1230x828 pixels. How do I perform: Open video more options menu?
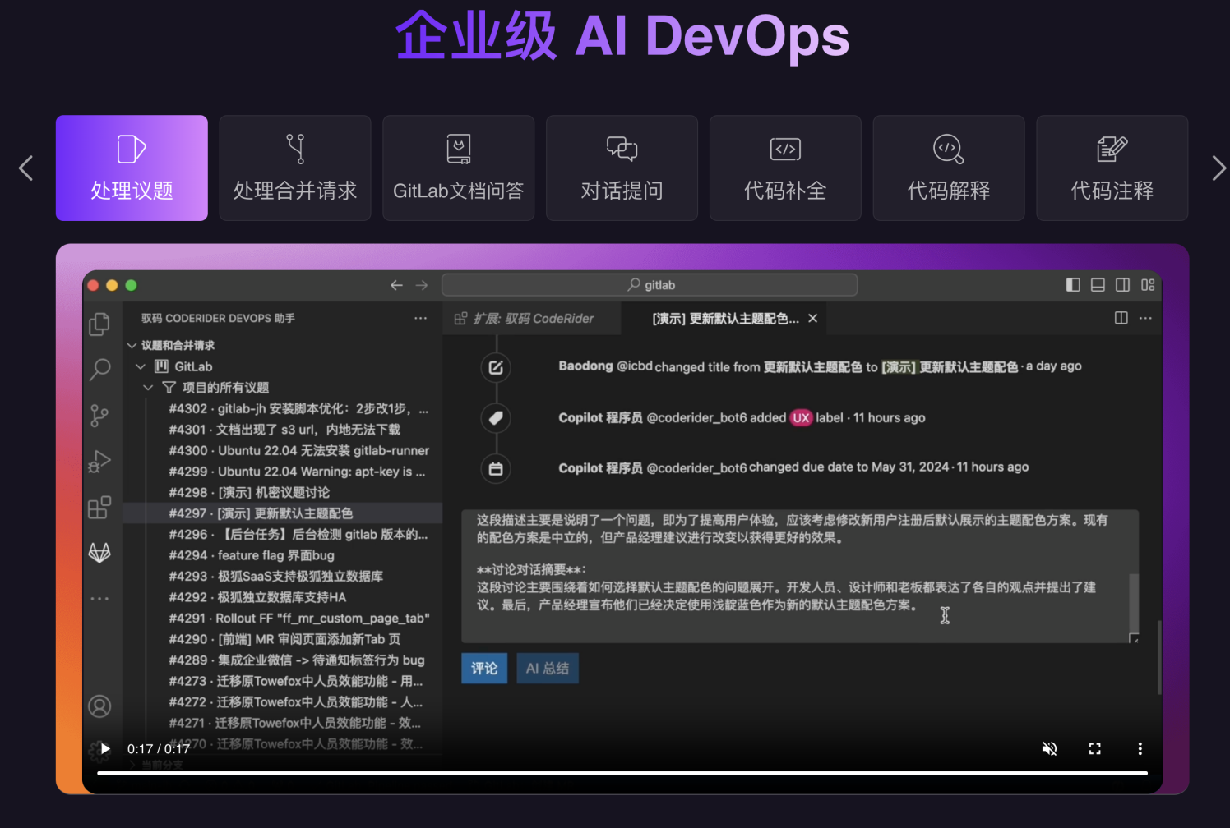point(1140,749)
